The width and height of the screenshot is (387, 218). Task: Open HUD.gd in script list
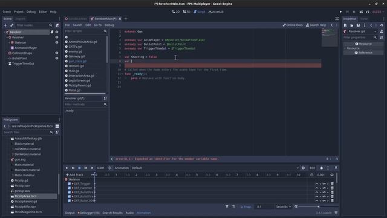(x=74, y=71)
